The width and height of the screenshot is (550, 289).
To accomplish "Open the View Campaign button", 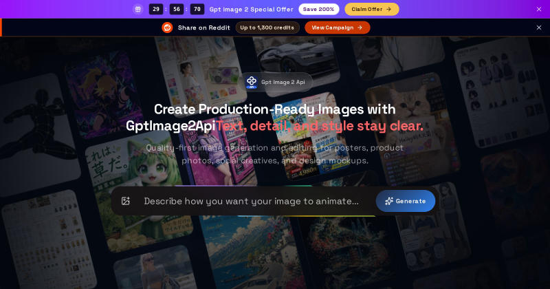I will coord(337,28).
